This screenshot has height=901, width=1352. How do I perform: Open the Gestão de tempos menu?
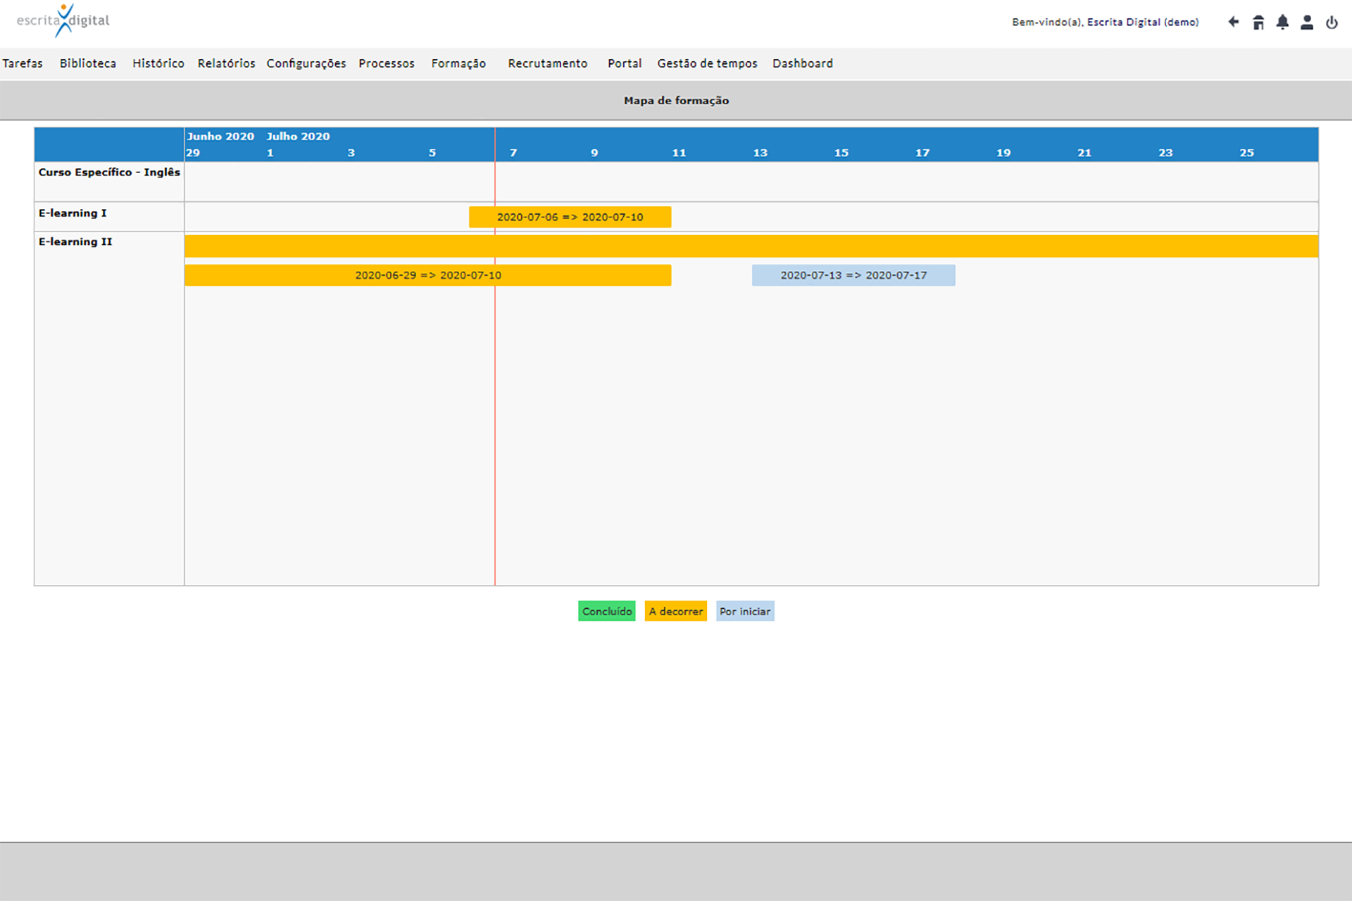tap(707, 63)
